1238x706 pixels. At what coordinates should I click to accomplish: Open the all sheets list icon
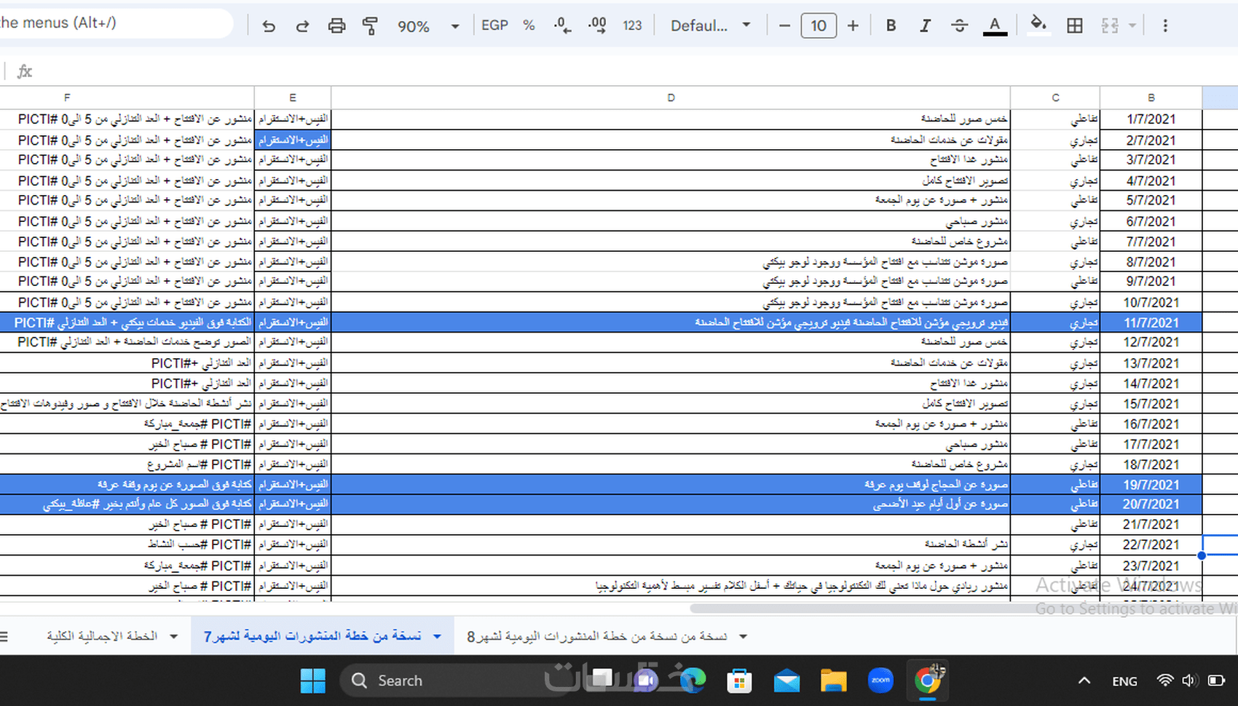(x=4, y=637)
